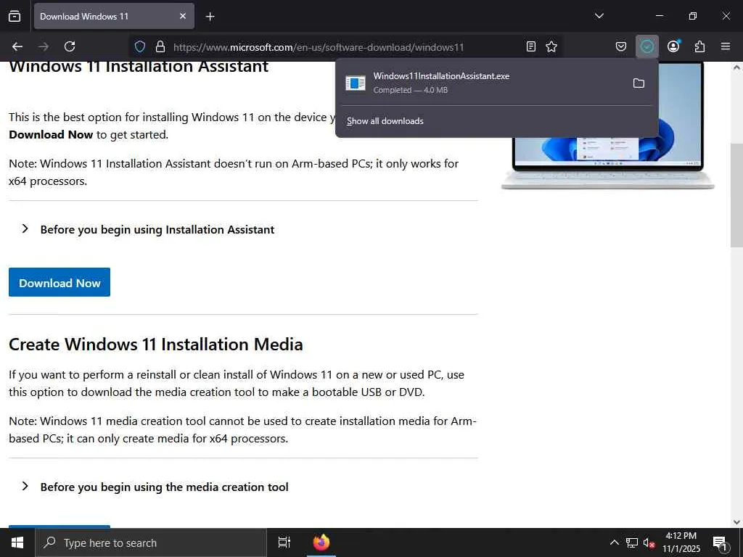Open tracking protection shield icon
This screenshot has width=743, height=557.
pyautogui.click(x=140, y=46)
